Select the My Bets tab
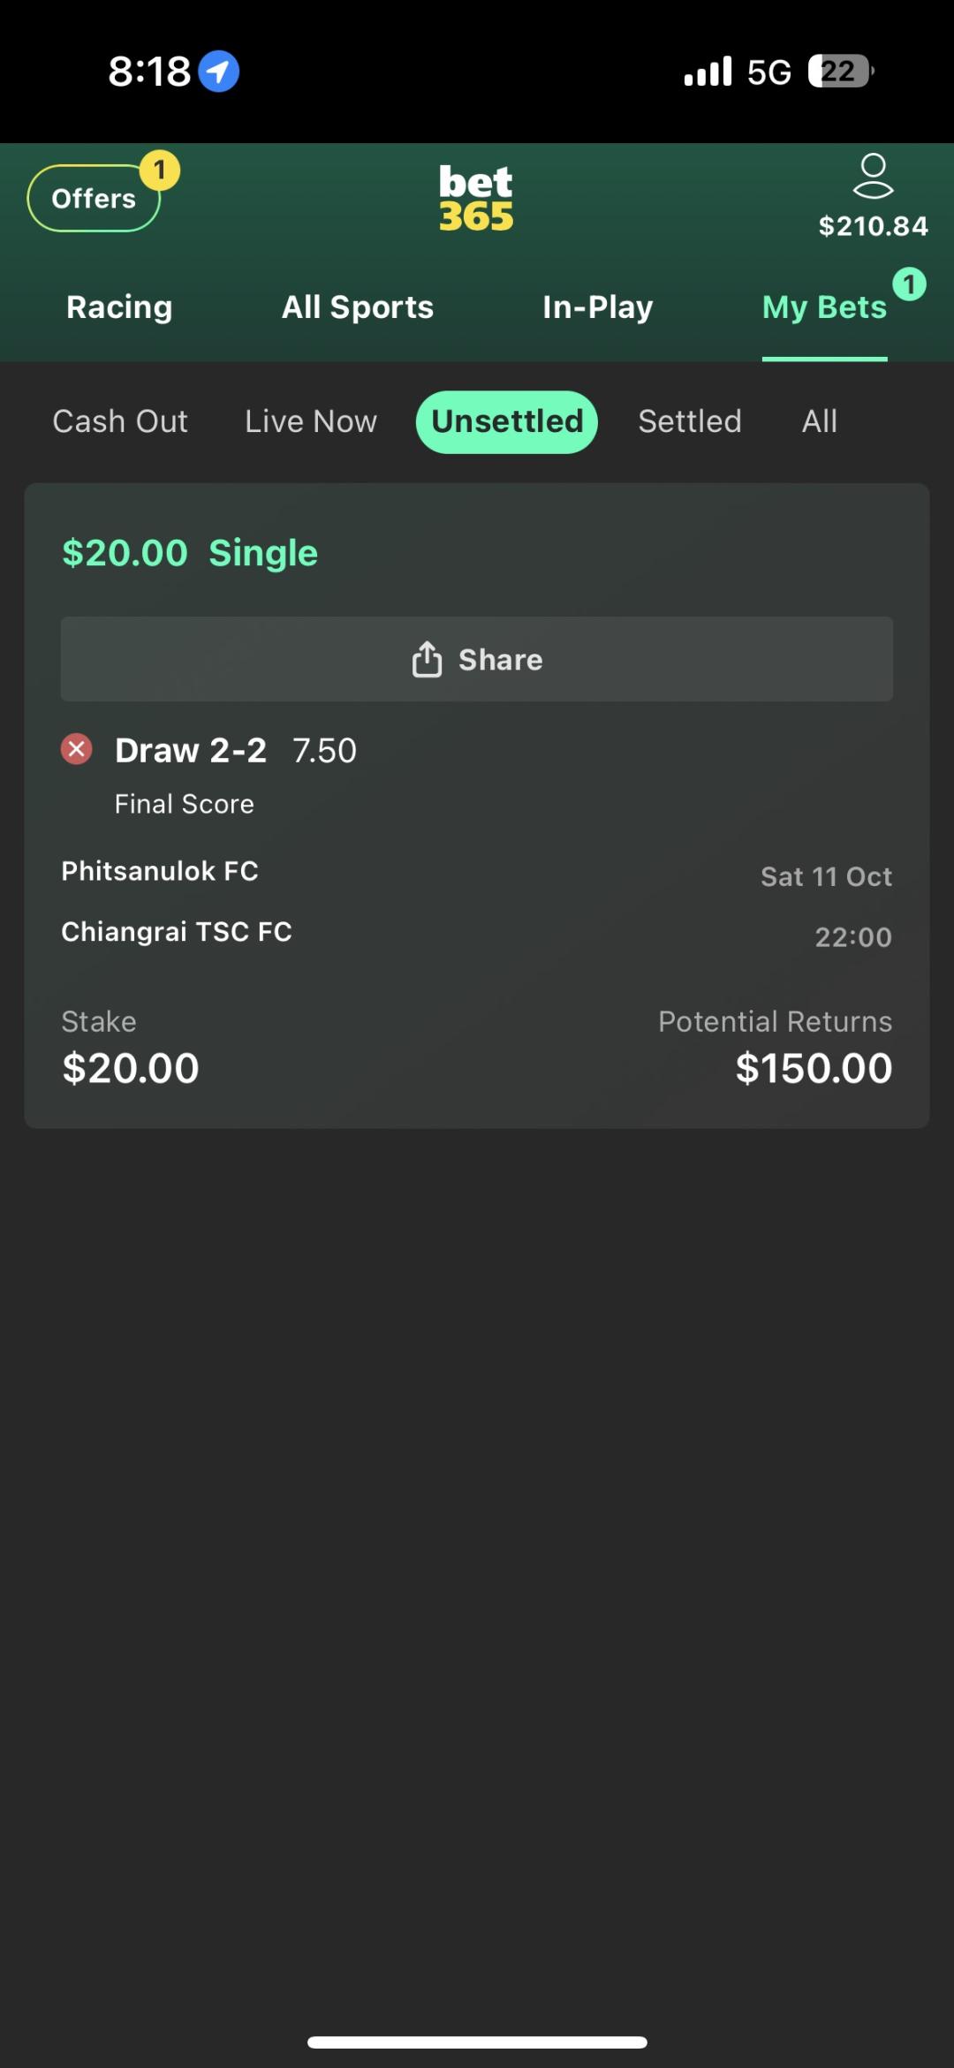The width and height of the screenshot is (954, 2068). (x=824, y=307)
